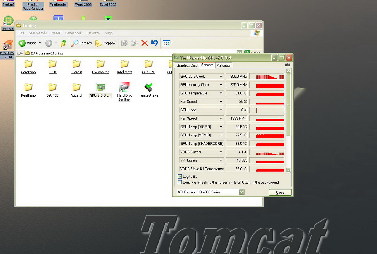Screen dimensions: 377x254
Task: Open the Súgó menu
Action: pyautogui.click(x=109, y=33)
